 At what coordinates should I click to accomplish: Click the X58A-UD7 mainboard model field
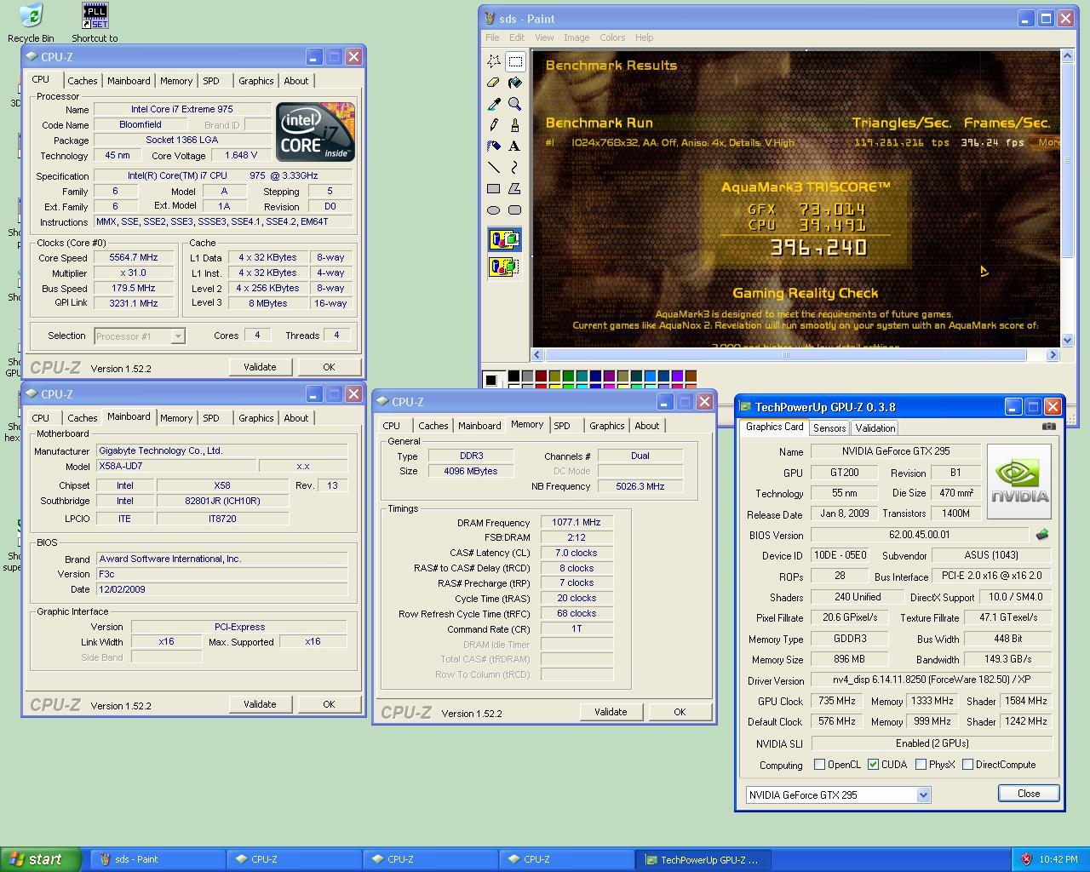tap(175, 466)
